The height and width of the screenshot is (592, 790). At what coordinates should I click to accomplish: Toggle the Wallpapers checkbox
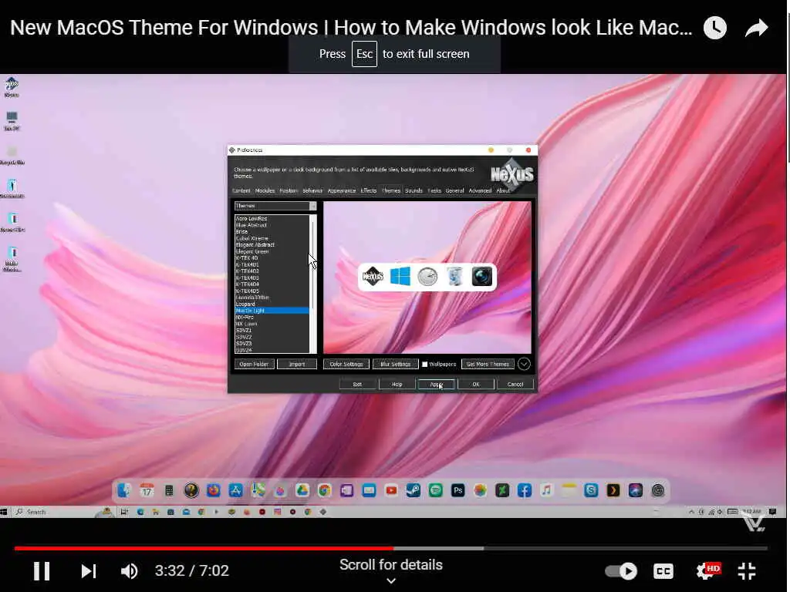click(425, 364)
